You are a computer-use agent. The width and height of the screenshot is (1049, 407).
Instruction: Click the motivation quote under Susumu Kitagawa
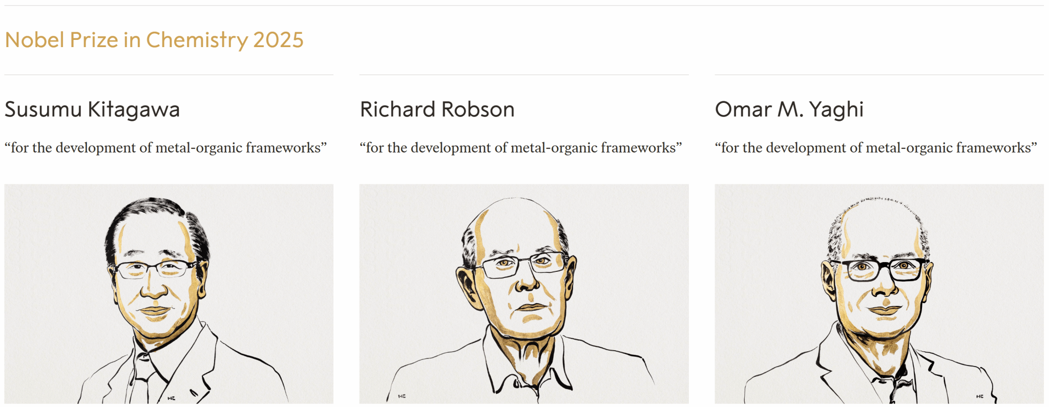(x=165, y=148)
